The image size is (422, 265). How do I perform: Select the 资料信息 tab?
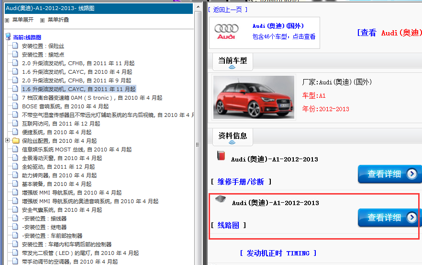[x=232, y=137]
